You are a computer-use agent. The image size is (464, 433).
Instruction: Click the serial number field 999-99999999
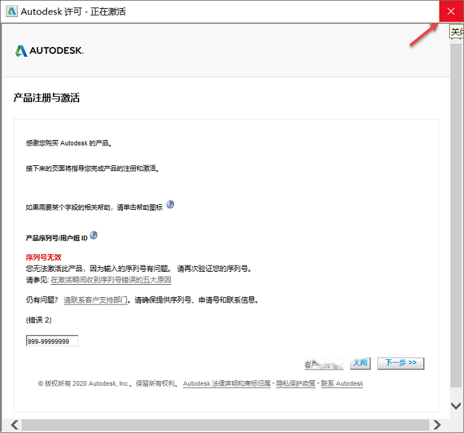tap(52, 341)
